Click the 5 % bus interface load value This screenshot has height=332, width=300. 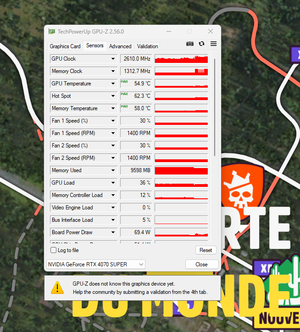pyautogui.click(x=136, y=220)
